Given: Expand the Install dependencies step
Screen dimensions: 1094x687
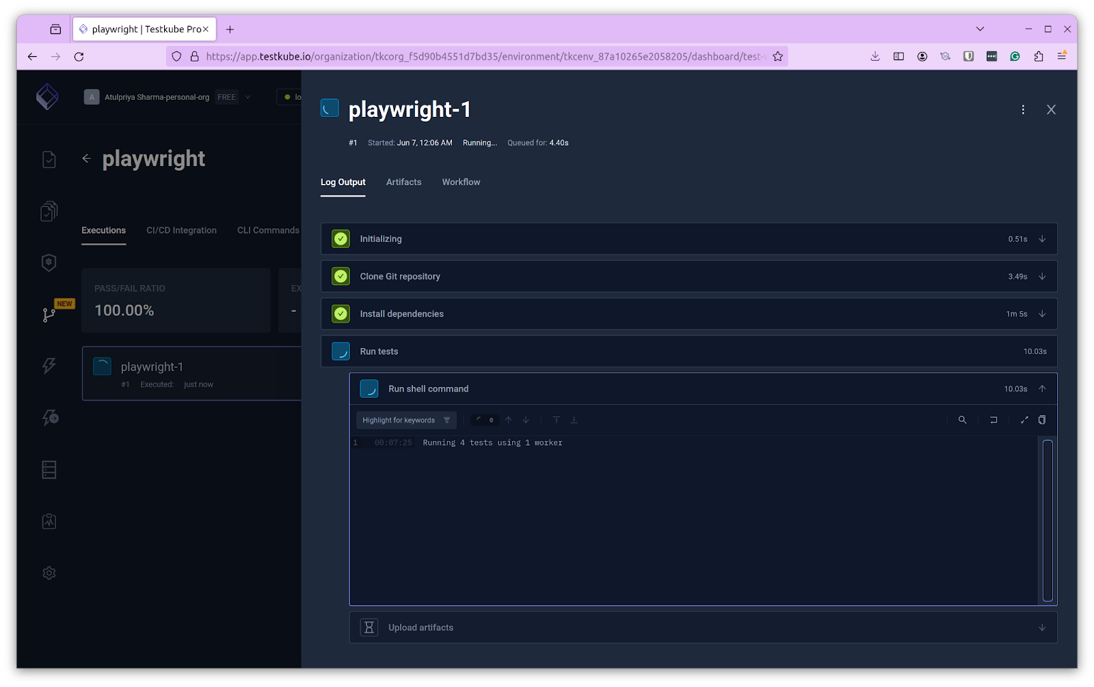Looking at the screenshot, I should [1042, 314].
